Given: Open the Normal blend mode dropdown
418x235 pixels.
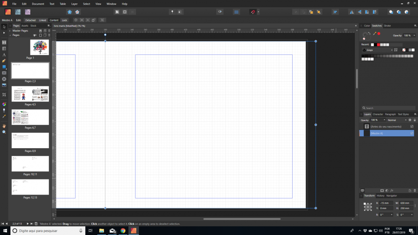Looking at the screenshot, I should [x=397, y=120].
